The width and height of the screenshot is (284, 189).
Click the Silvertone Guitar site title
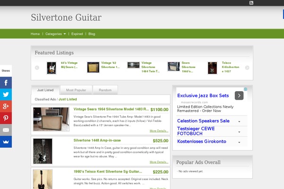coord(66,17)
